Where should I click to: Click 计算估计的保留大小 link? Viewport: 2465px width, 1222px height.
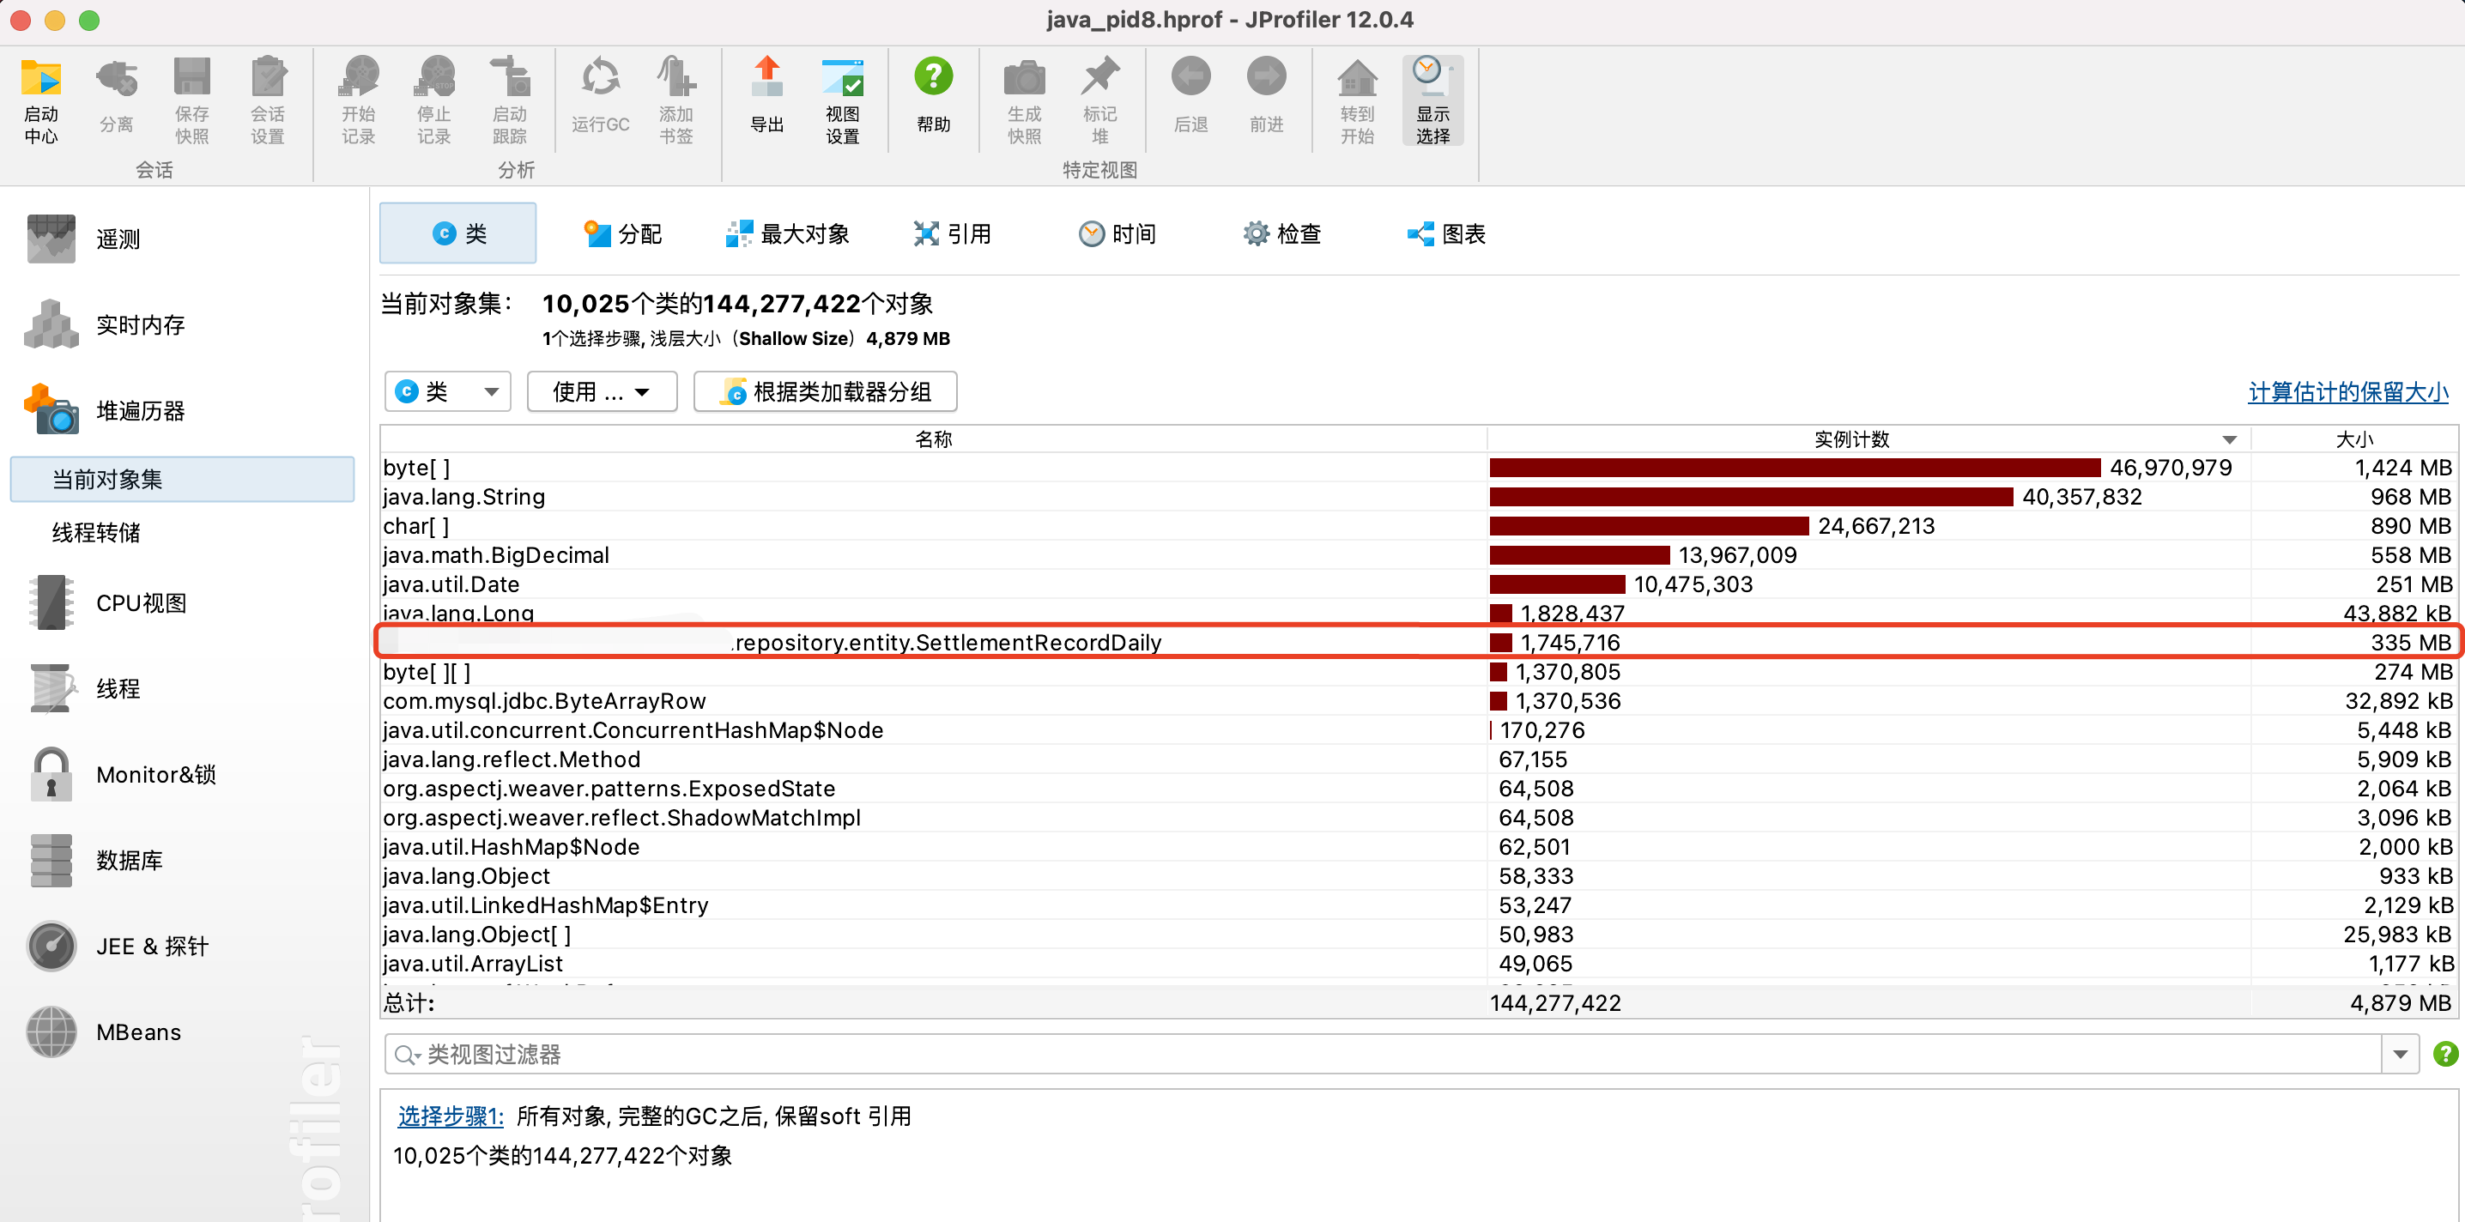point(2347,392)
